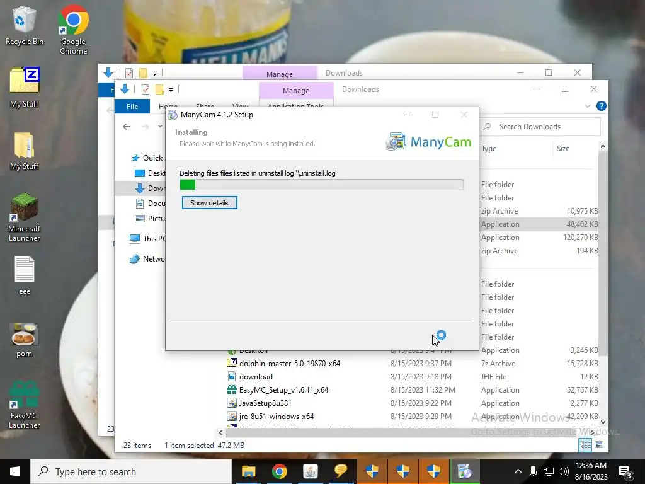Open the recent locations dropdown arrow in Explorer
The height and width of the screenshot is (484, 645).
(x=160, y=127)
